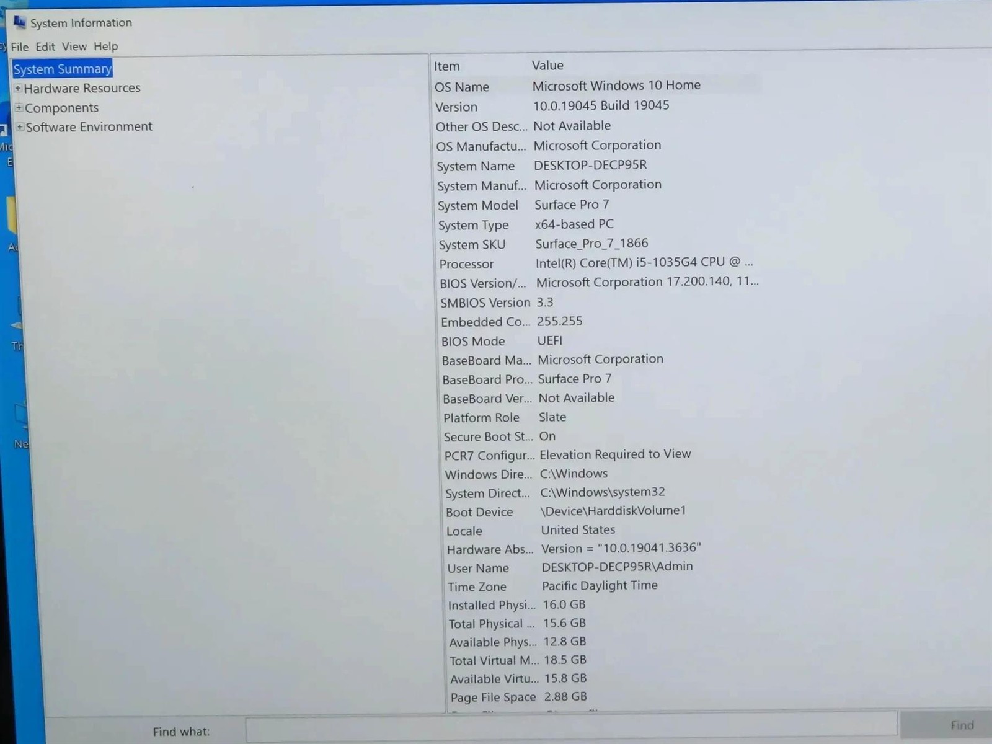Select the Processor row label
Screen dimensions: 992x744
click(x=466, y=264)
